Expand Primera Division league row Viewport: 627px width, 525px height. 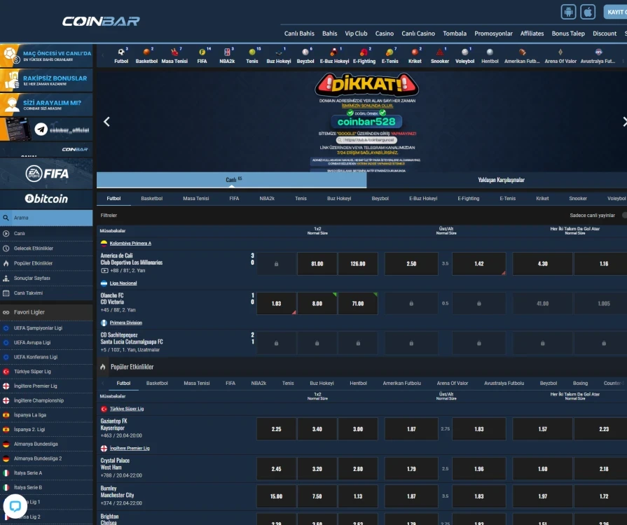126,323
